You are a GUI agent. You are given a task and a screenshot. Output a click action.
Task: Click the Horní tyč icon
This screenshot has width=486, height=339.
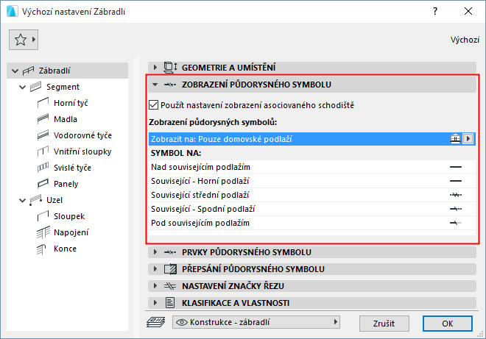point(43,103)
